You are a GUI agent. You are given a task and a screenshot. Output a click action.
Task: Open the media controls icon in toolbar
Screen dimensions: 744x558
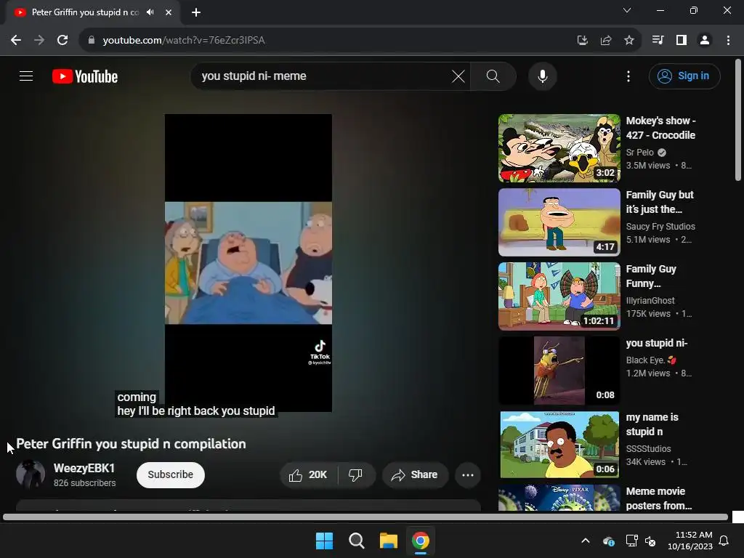click(x=658, y=41)
